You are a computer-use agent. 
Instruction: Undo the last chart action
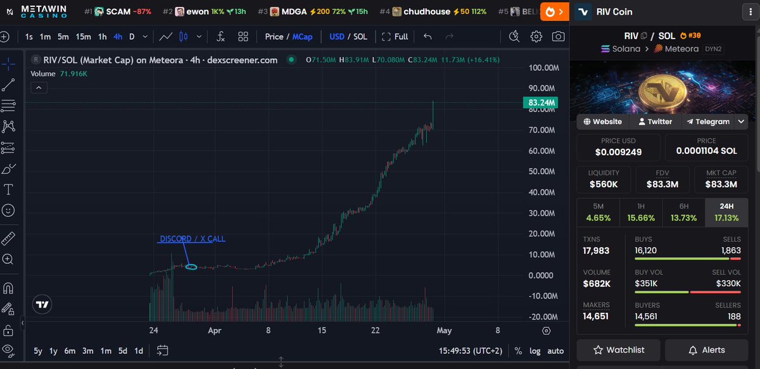pos(427,37)
